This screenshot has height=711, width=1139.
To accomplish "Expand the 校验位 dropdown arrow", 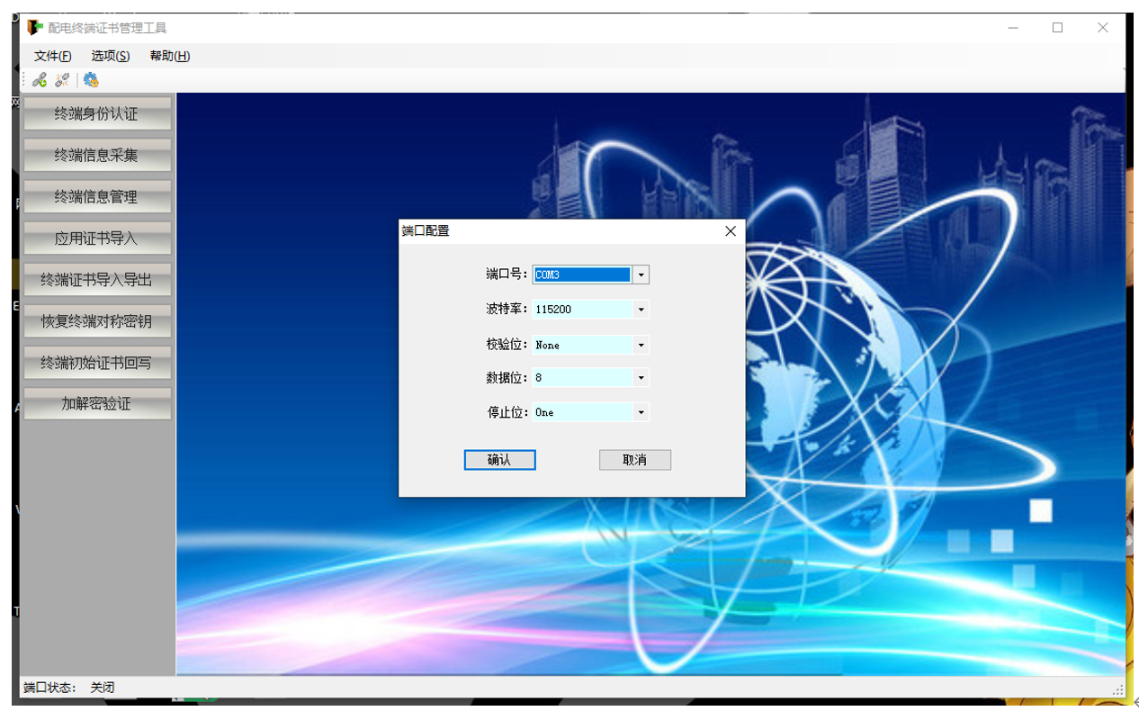I will pos(641,345).
